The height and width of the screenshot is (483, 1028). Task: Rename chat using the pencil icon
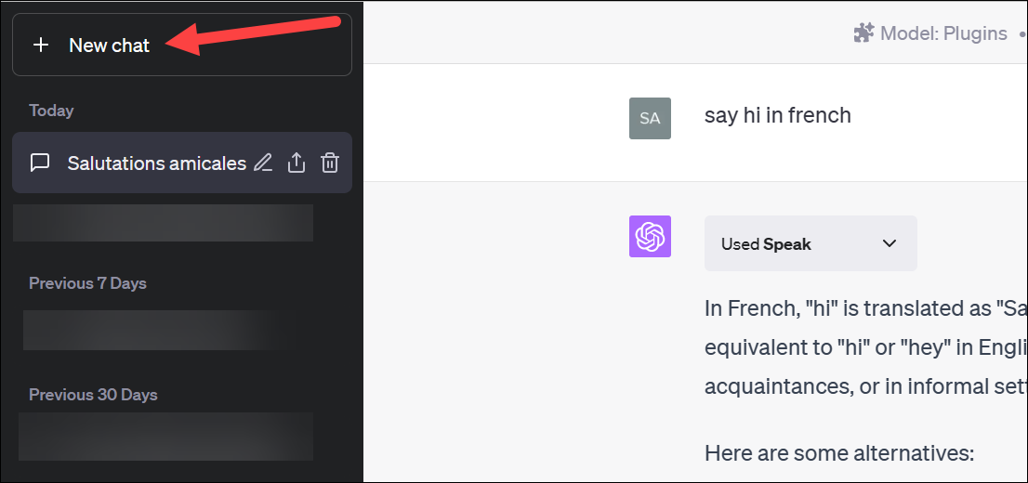click(263, 163)
